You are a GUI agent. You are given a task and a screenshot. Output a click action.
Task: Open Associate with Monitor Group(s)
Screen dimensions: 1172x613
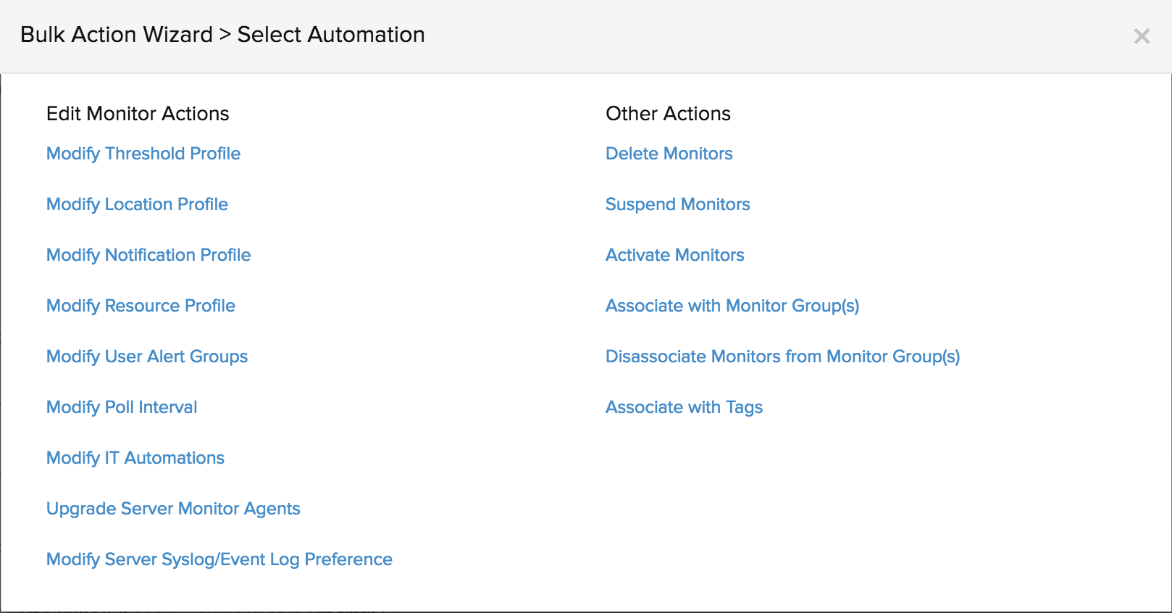coord(732,306)
